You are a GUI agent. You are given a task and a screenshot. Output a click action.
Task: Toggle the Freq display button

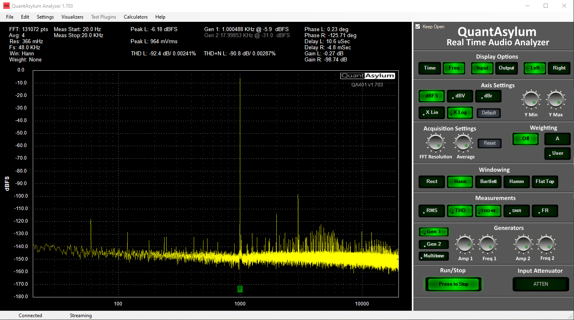454,68
